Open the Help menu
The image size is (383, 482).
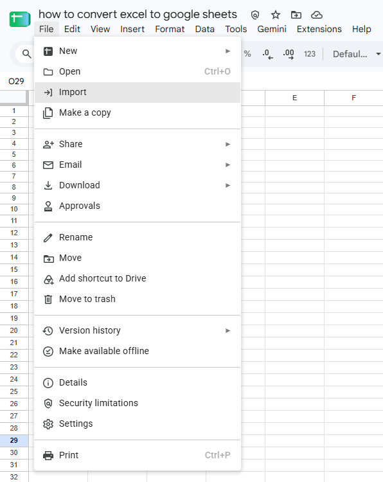tap(362, 29)
